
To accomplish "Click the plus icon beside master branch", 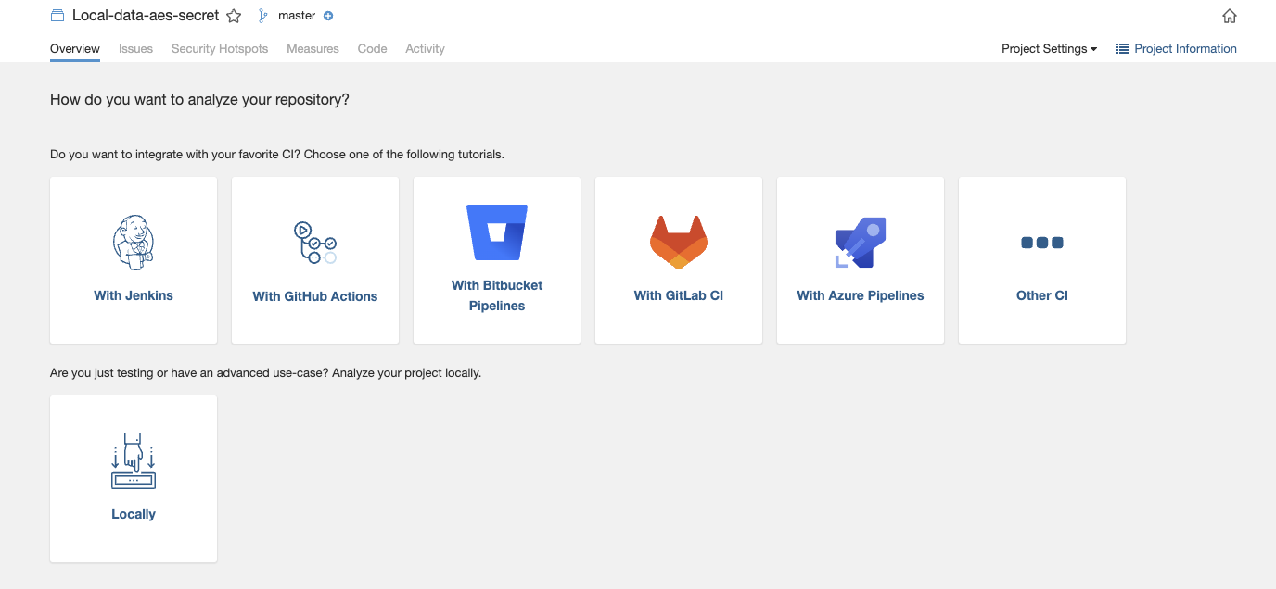I will pos(328,16).
